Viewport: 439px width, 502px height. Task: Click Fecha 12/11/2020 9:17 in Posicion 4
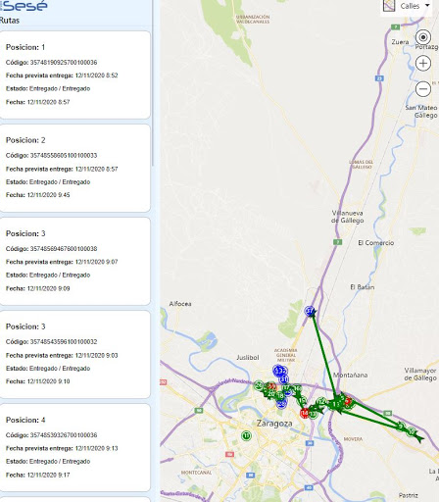click(x=48, y=475)
